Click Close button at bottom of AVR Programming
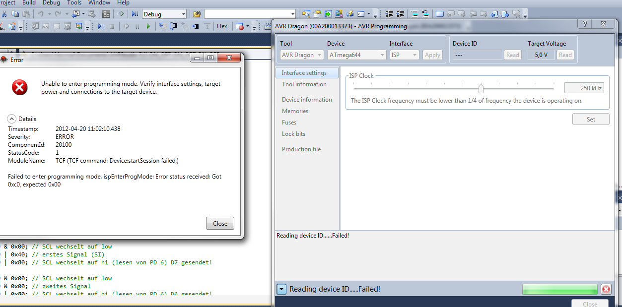This screenshot has height=307, width=622. point(590,304)
